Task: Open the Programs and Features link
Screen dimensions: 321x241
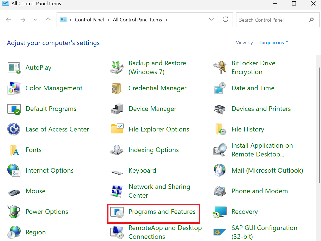Action: pyautogui.click(x=162, y=212)
